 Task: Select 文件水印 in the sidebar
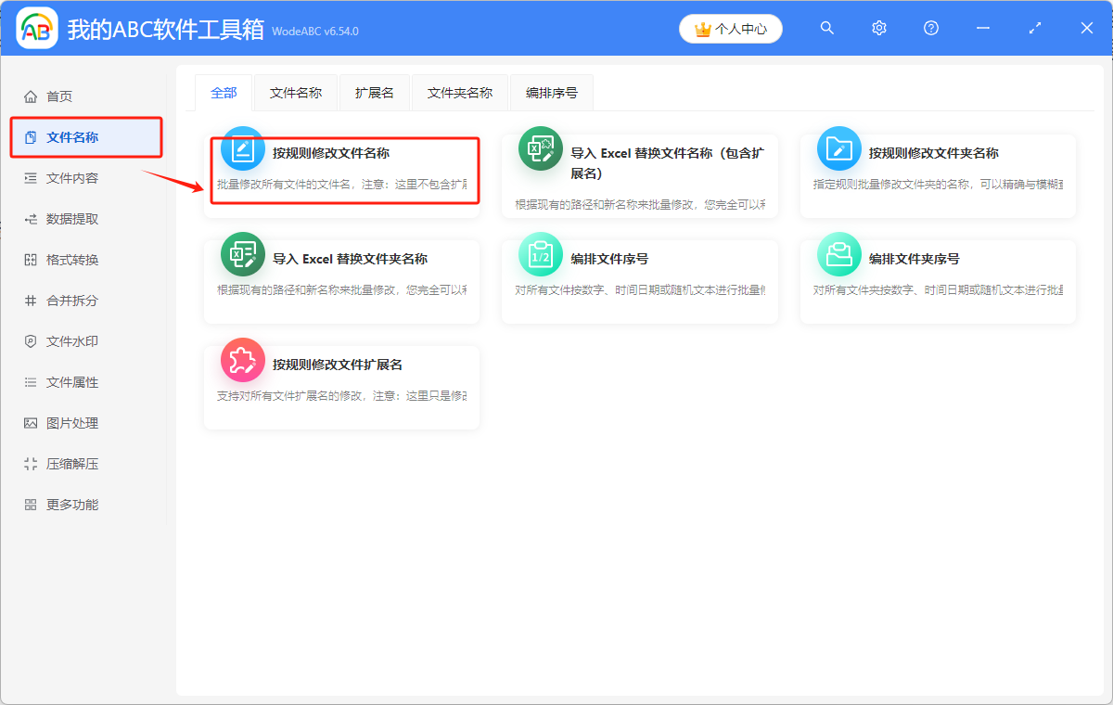(59, 340)
